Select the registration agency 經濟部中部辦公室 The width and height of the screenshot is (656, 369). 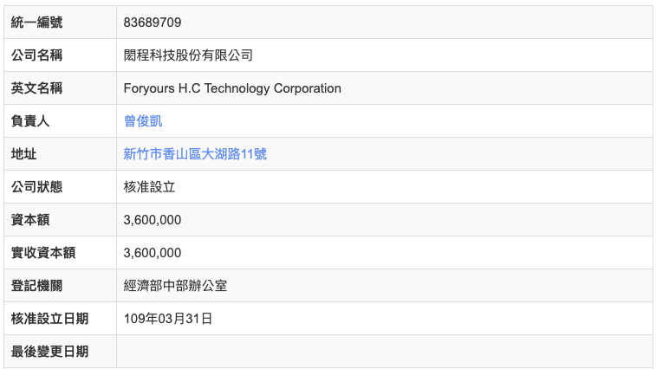(x=176, y=286)
